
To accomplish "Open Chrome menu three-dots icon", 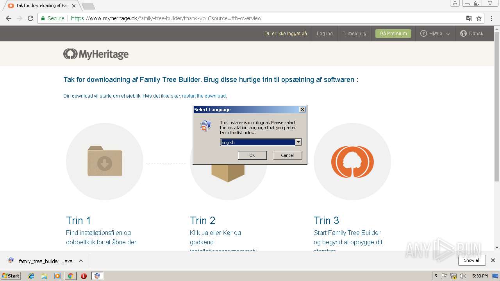I will [x=491, y=18].
